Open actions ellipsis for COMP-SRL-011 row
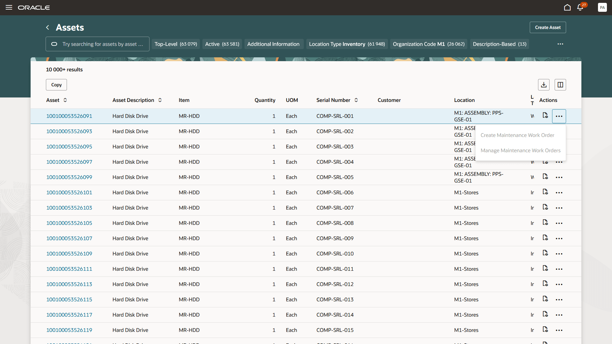This screenshot has width=612, height=344. click(559, 269)
